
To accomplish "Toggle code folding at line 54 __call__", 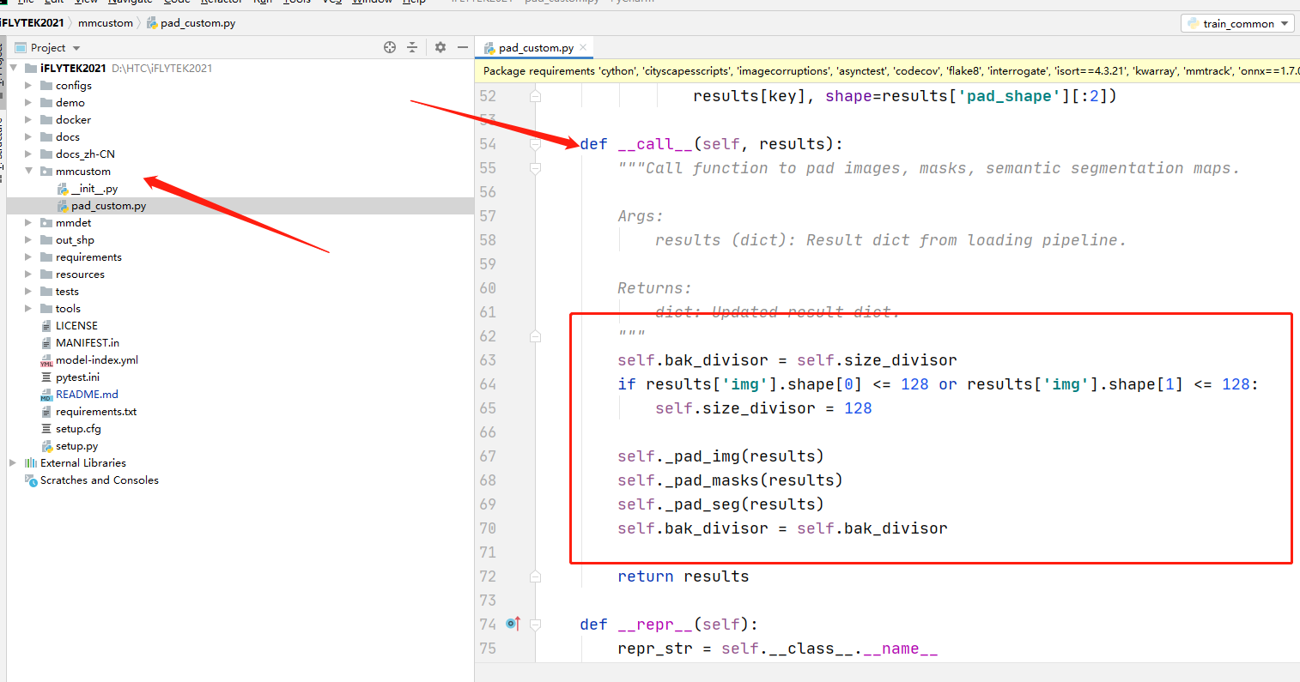I will pyautogui.click(x=535, y=144).
